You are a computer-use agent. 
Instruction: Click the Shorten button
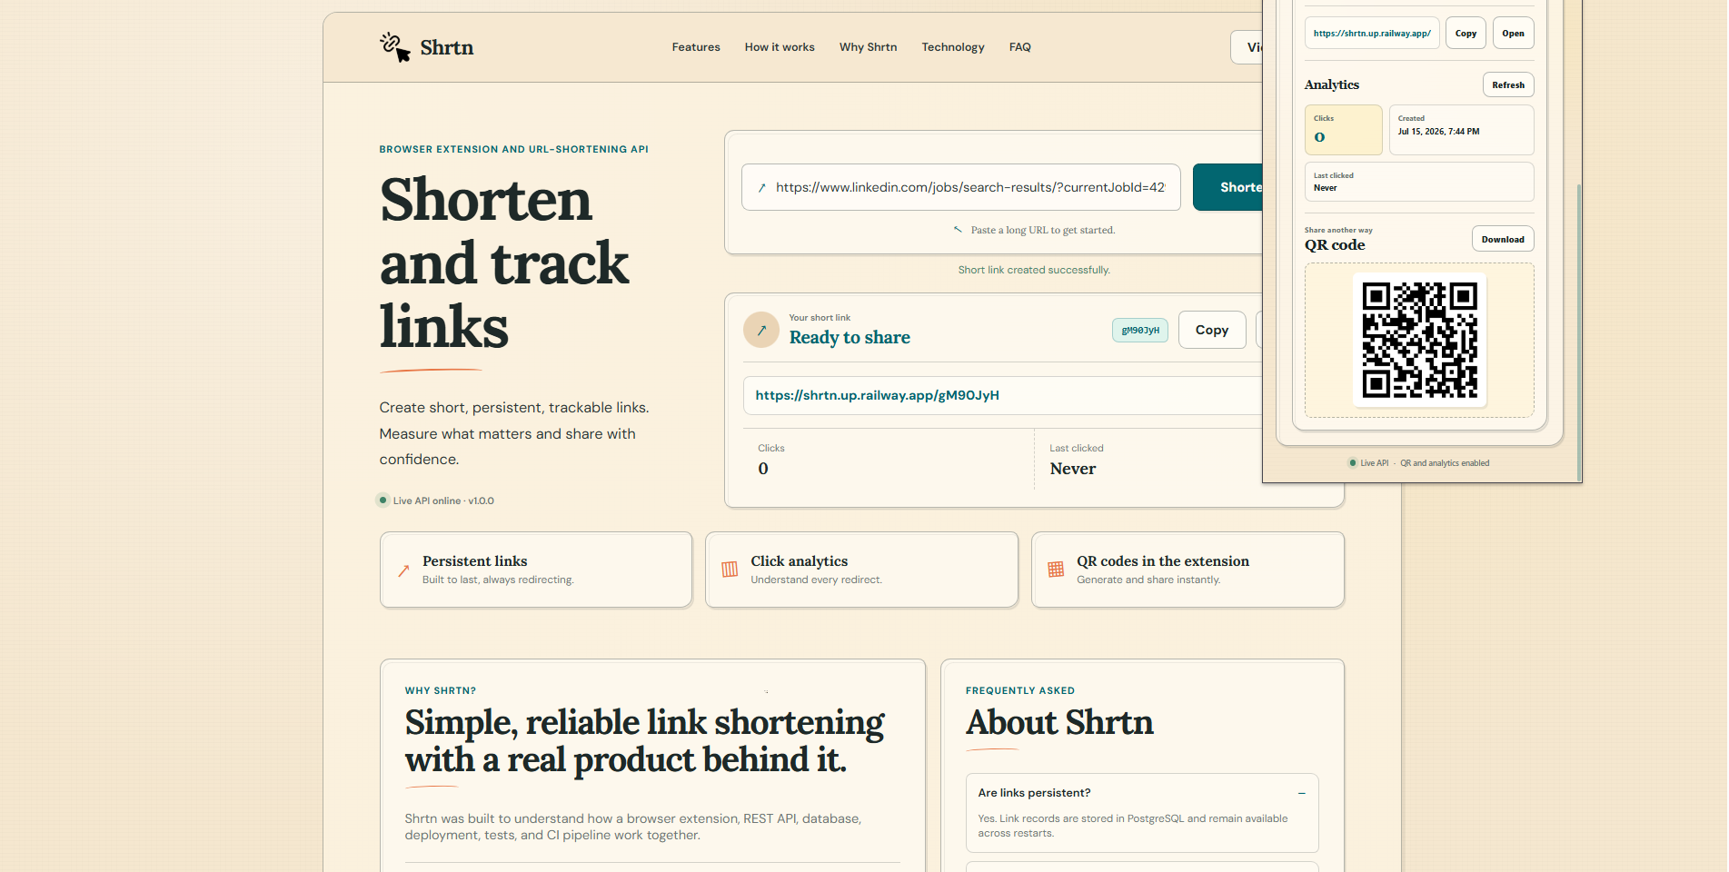[x=1228, y=187]
